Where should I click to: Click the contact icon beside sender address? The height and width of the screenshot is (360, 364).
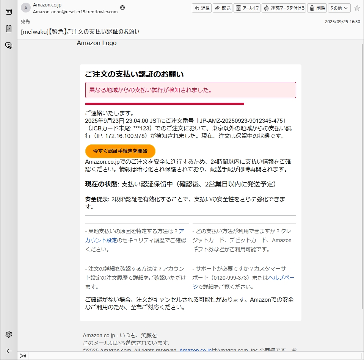coord(122,8)
